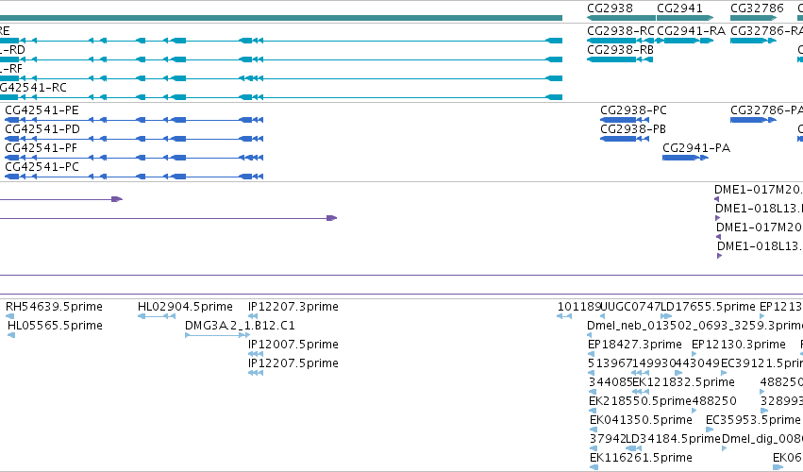
Task: Click EST label EK116261.5prime
Action: (641, 458)
